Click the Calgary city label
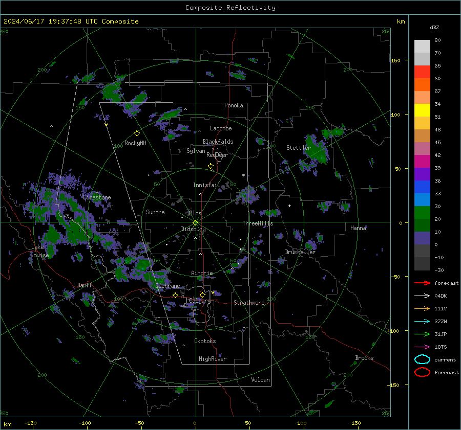This screenshot has width=461, height=430. point(200,301)
